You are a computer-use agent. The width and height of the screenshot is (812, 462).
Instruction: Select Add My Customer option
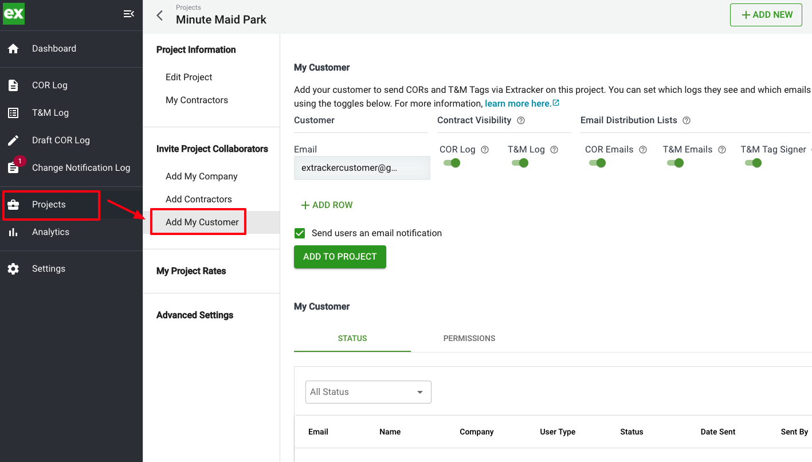click(202, 222)
